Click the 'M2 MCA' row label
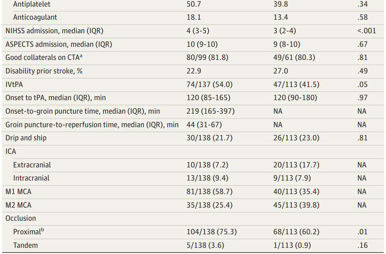Viewport: 386px width, 254px height. click(x=19, y=205)
